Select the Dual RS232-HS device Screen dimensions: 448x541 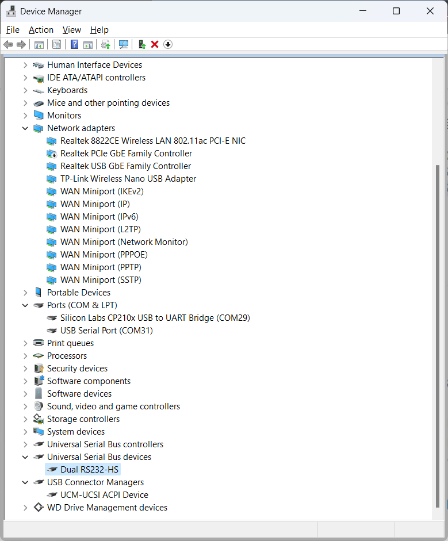click(x=89, y=470)
